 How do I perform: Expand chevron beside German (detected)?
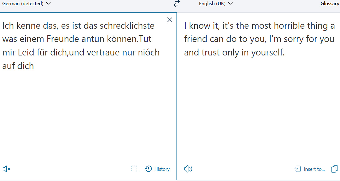[48, 4]
